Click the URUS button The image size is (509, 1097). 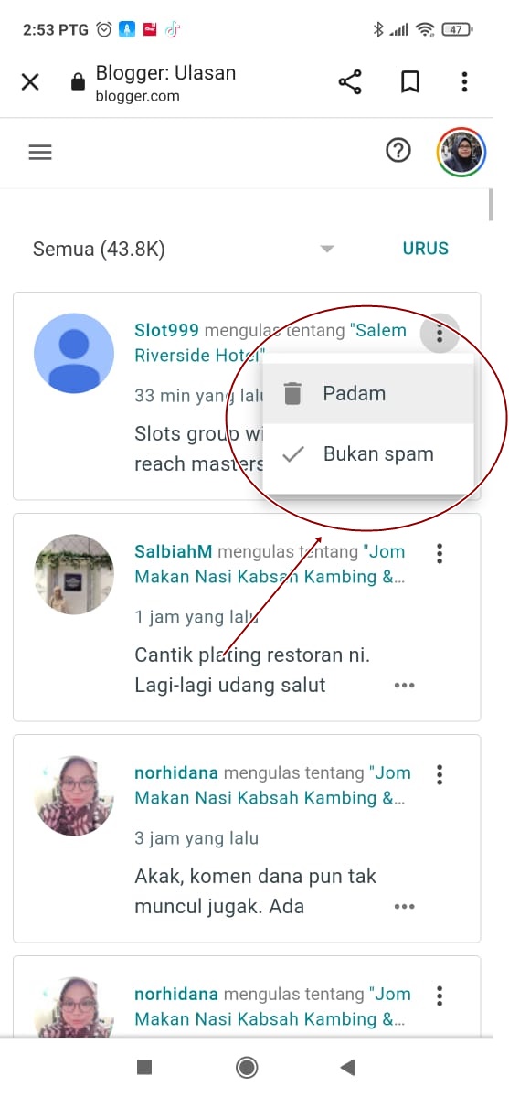[426, 249]
